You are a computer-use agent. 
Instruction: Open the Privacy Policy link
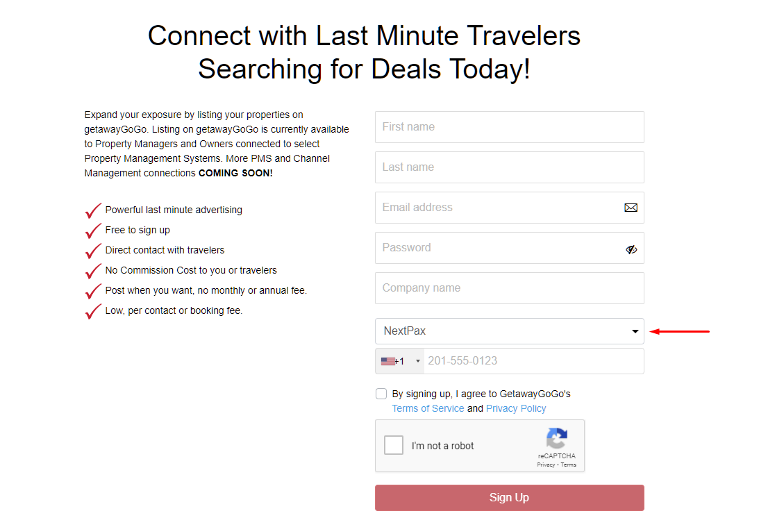(x=516, y=408)
